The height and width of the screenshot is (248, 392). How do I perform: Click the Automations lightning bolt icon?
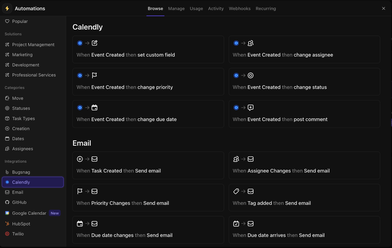[x=7, y=8]
